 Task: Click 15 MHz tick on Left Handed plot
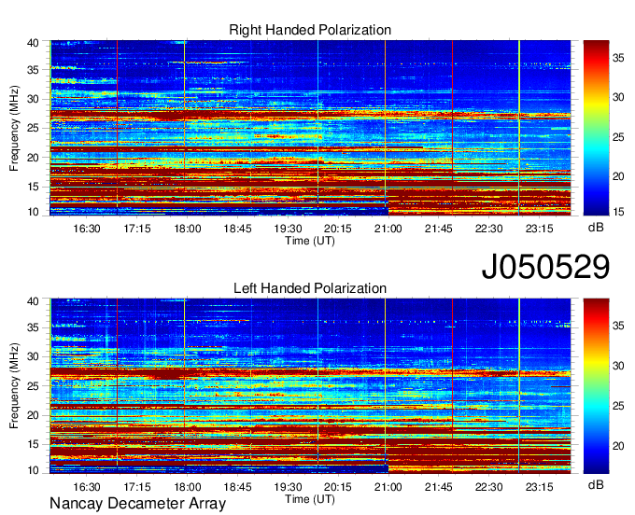coord(33,445)
